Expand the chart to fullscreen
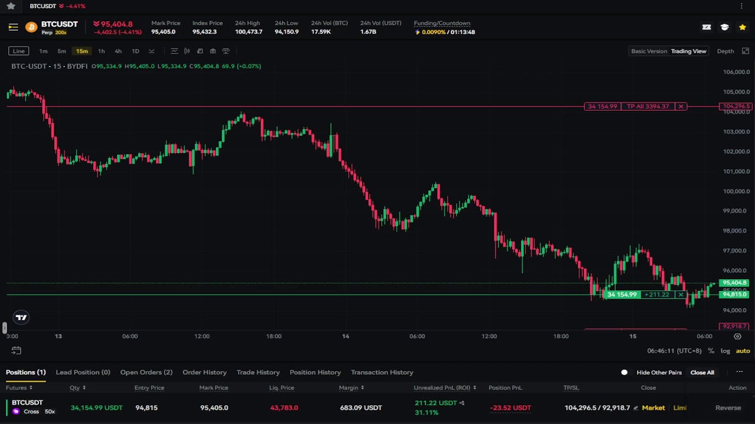Image resolution: width=755 pixels, height=424 pixels. [746, 51]
